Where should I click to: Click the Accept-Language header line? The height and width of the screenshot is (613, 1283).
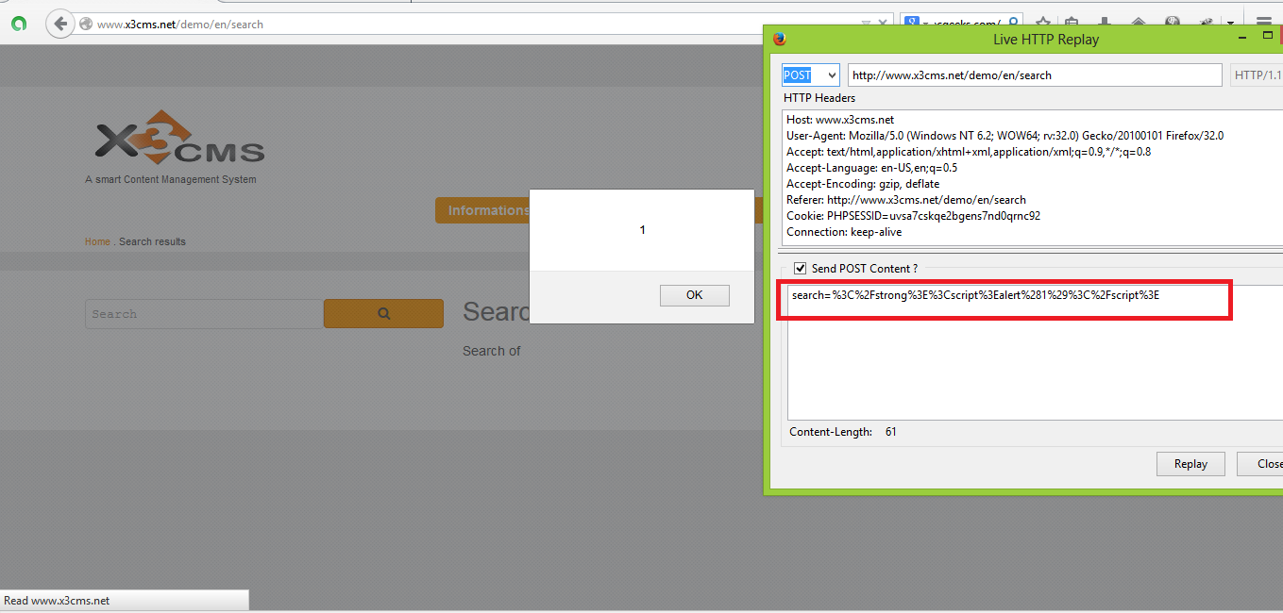click(x=871, y=168)
